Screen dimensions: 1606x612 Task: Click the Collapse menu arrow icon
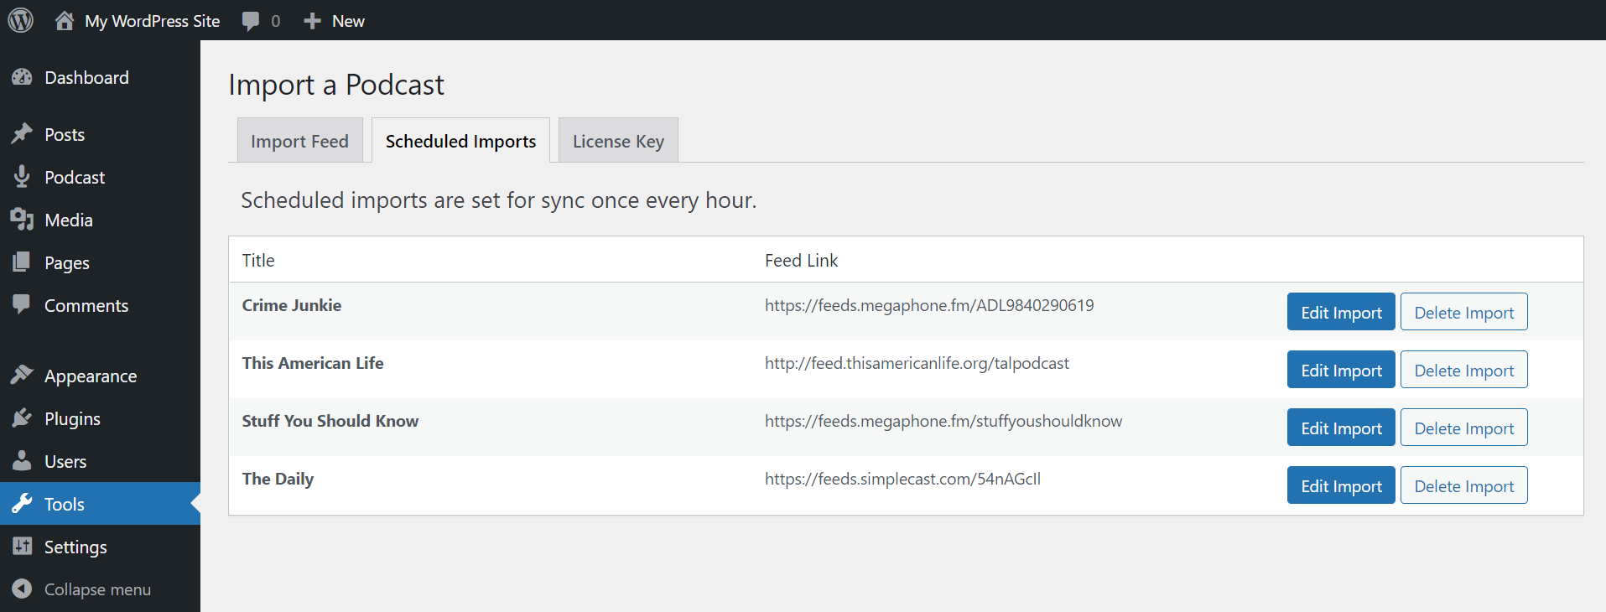(22, 589)
